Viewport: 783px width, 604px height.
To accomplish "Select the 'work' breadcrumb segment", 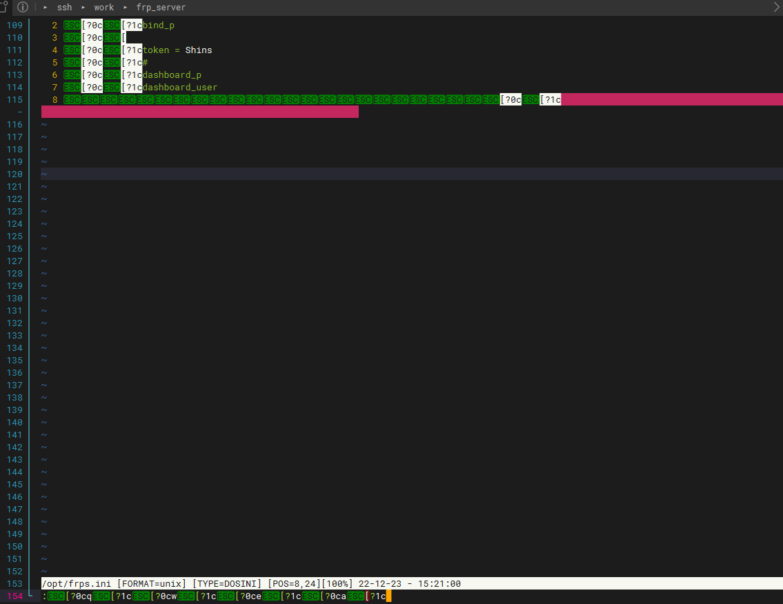I will (104, 8).
